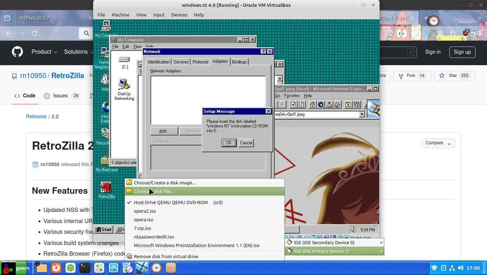The width and height of the screenshot is (487, 275).
Task: Open IE Favorites menu
Action: coord(292,96)
